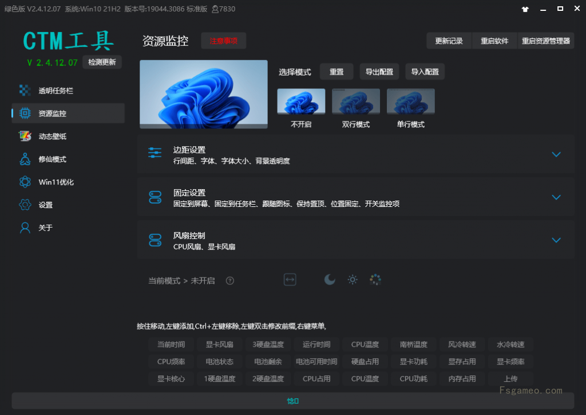Add the 显卡风扇 monitor item
This screenshot has width=586, height=415.
(220, 344)
